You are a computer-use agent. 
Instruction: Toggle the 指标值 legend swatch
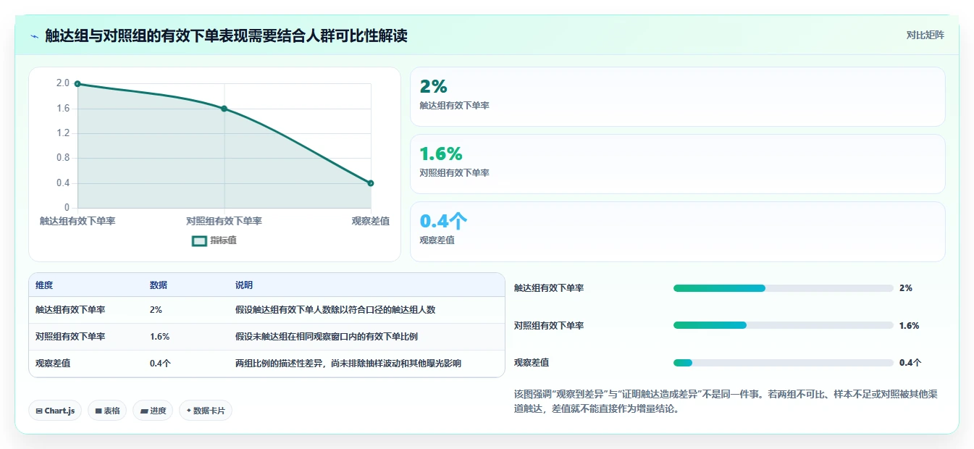tap(199, 241)
